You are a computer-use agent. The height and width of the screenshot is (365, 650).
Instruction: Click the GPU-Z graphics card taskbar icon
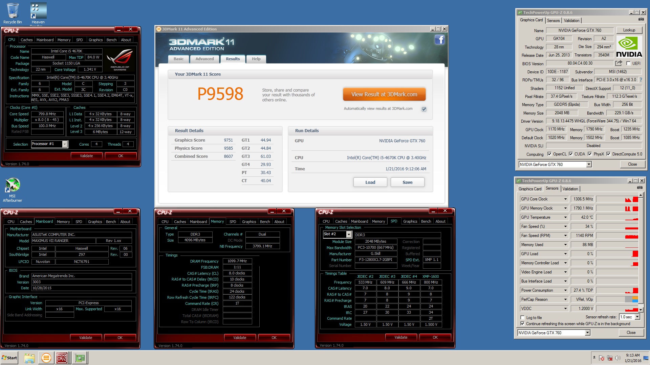point(80,358)
